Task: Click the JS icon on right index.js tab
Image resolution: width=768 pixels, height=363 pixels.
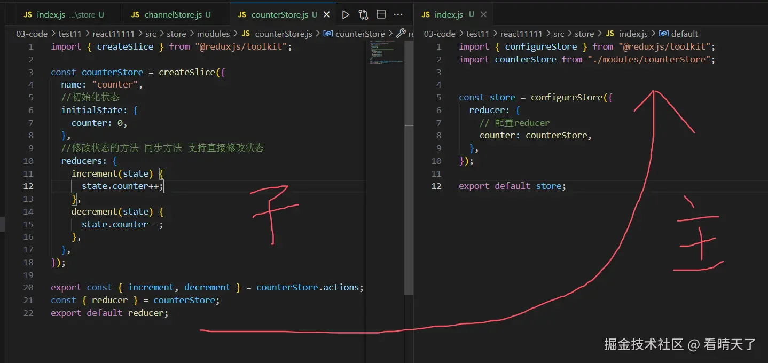Action: click(x=426, y=14)
